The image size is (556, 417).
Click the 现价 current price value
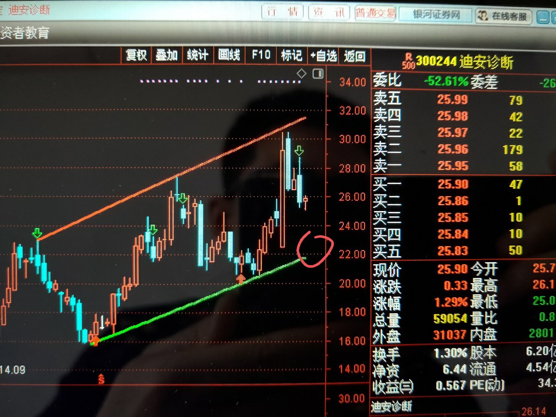(453, 269)
